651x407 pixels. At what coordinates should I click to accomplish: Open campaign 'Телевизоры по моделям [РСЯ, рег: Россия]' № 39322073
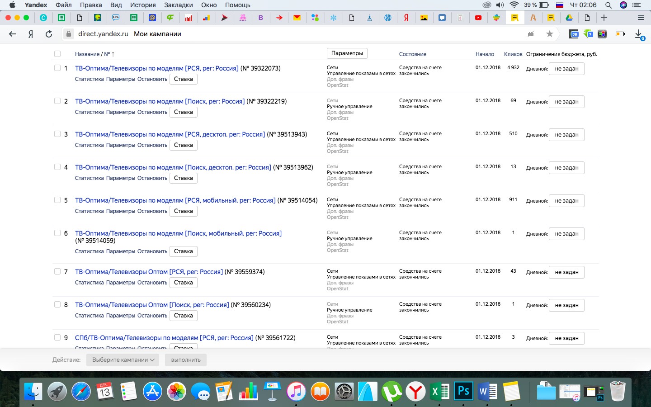(x=157, y=68)
